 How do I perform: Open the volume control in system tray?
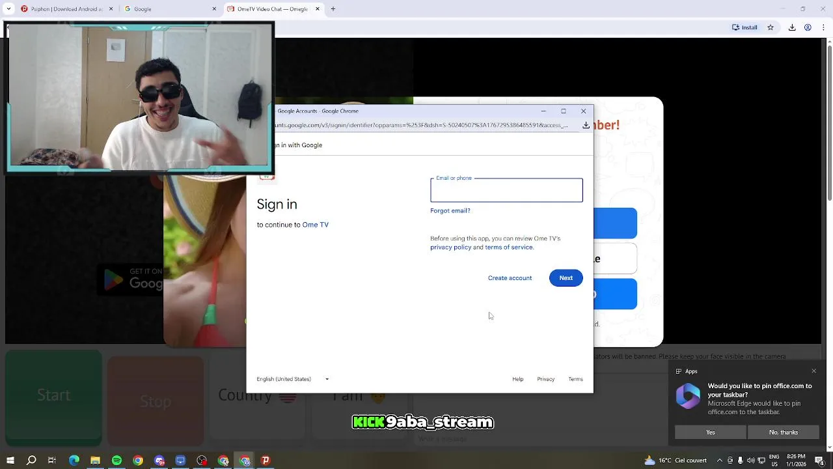click(x=750, y=461)
